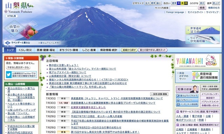Image resolution: width=224 pixels, height=134 pixels.
Task: Open 山梨 山のグレーディング link
Action: click(22, 110)
